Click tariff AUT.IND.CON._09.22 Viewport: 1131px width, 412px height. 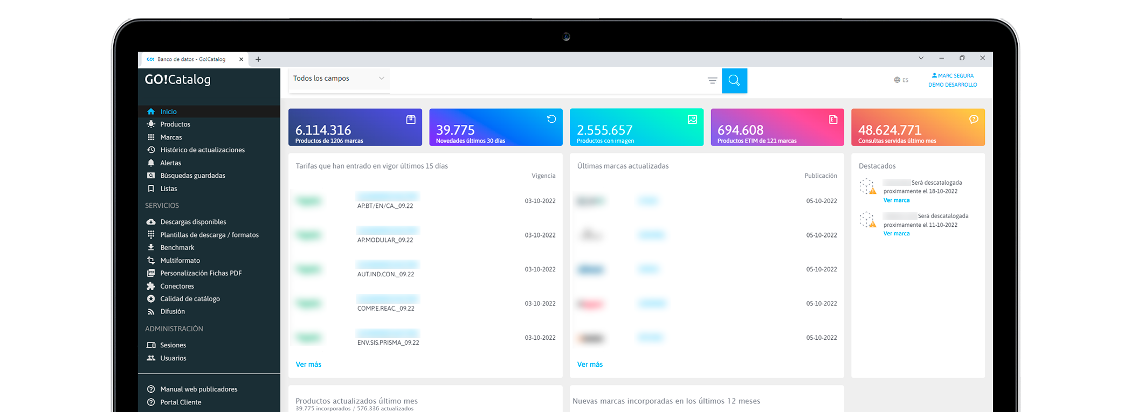pyautogui.click(x=386, y=275)
